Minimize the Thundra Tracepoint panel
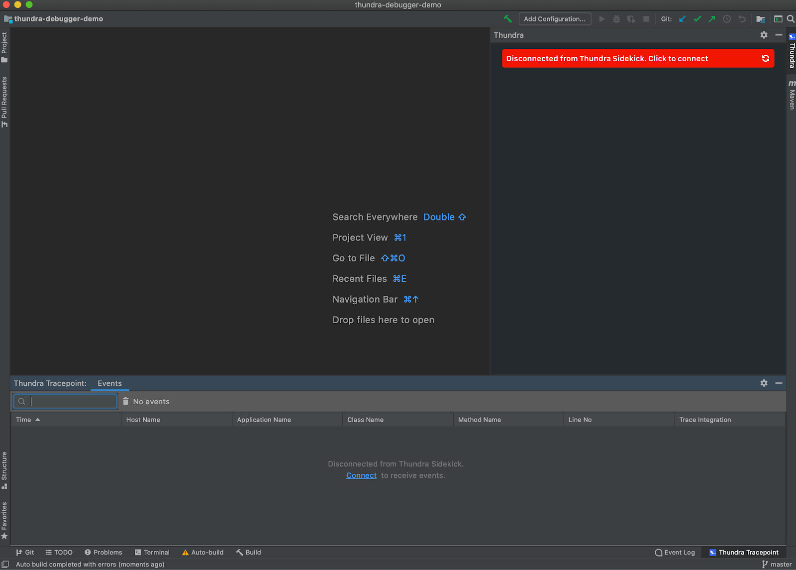Screen dimensions: 796x570 pyautogui.click(x=779, y=383)
